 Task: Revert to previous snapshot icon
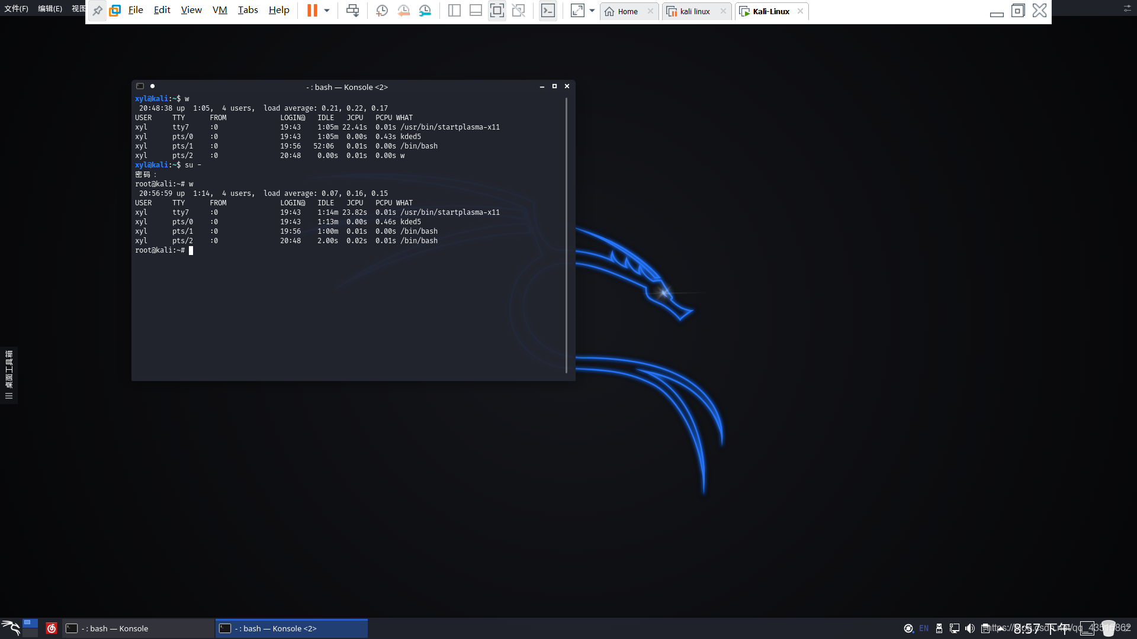(403, 11)
